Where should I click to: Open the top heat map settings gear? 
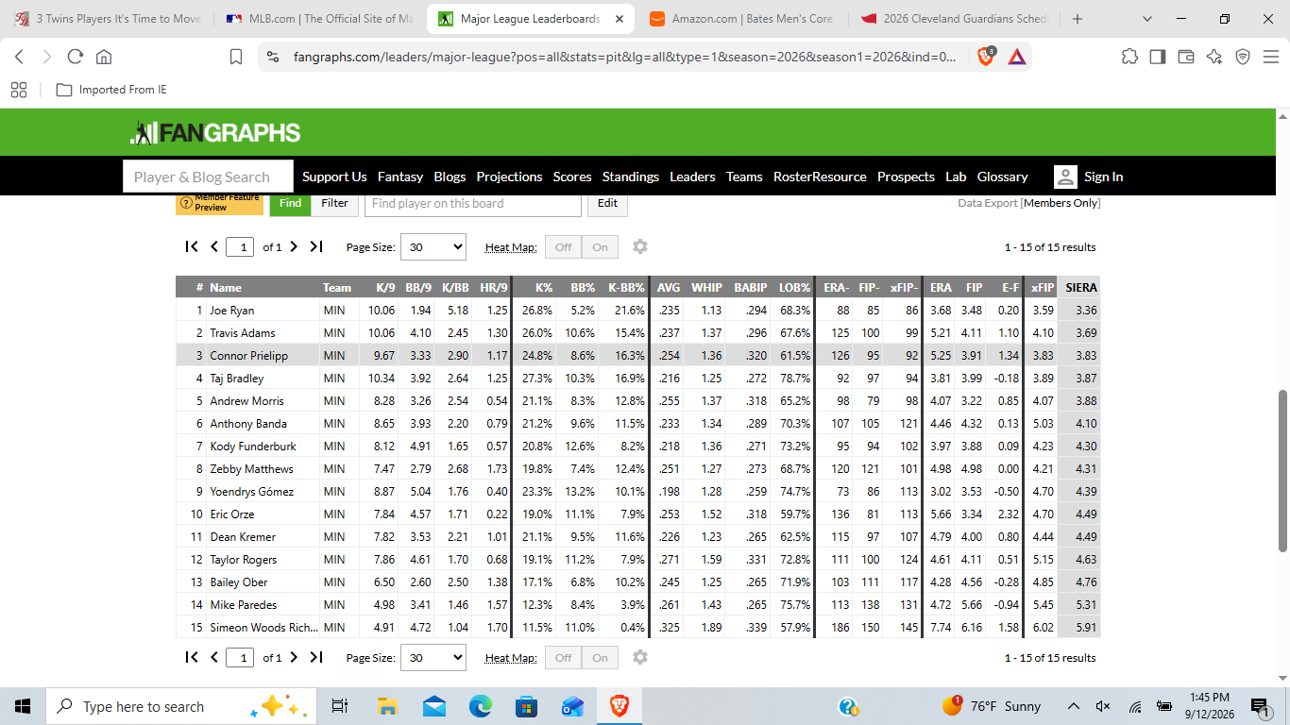pos(640,246)
